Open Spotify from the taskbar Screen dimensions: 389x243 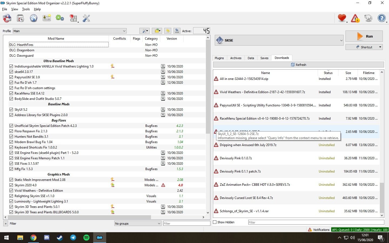point(86,238)
